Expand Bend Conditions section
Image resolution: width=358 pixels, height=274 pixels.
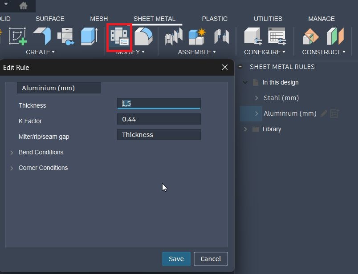click(12, 153)
